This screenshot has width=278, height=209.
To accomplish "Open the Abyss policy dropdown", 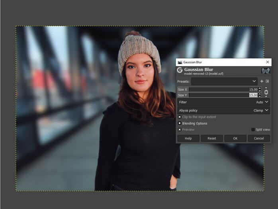I will tap(224, 110).
